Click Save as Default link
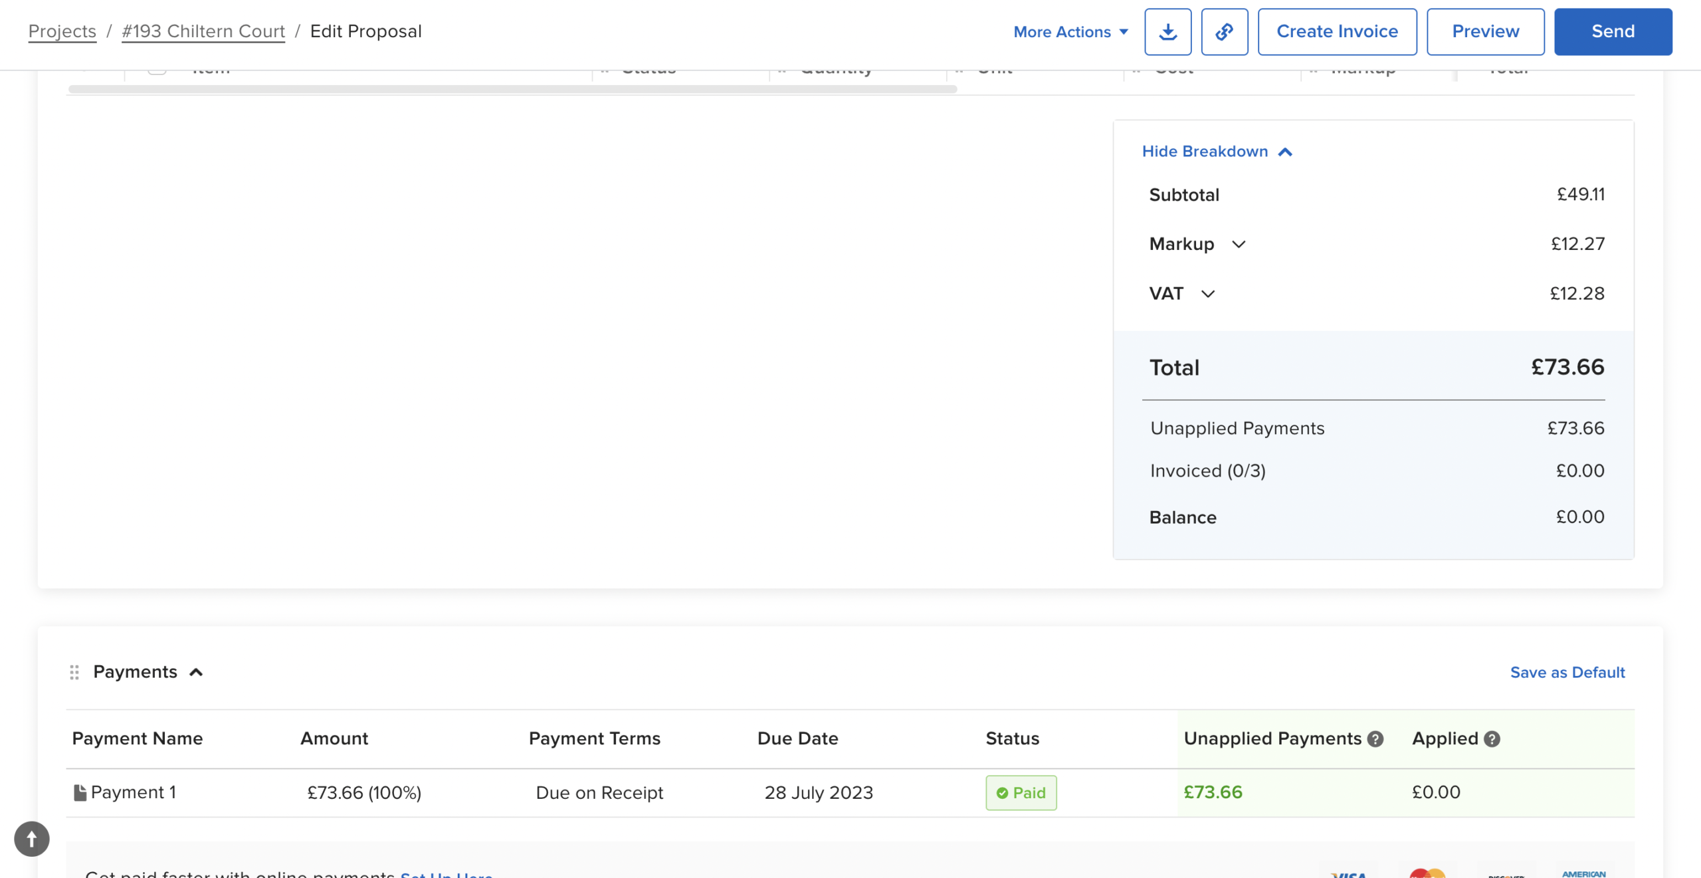Image resolution: width=1701 pixels, height=878 pixels. [x=1567, y=673]
